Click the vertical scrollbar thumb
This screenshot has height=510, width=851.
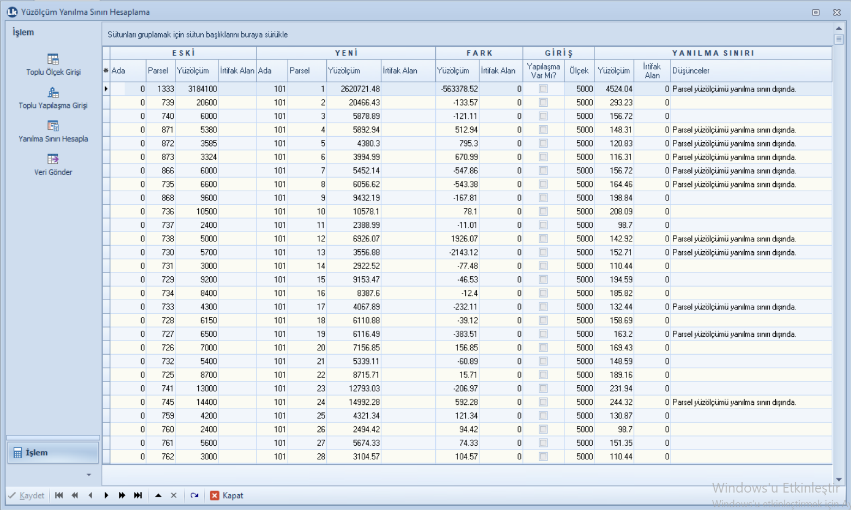pos(838,39)
